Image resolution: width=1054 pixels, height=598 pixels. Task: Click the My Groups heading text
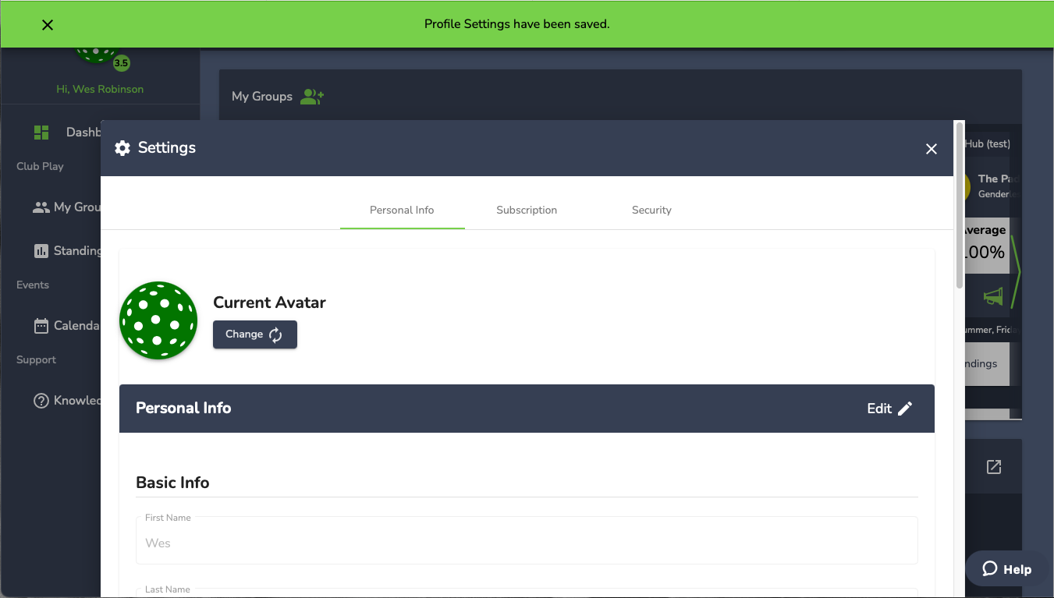click(x=262, y=97)
